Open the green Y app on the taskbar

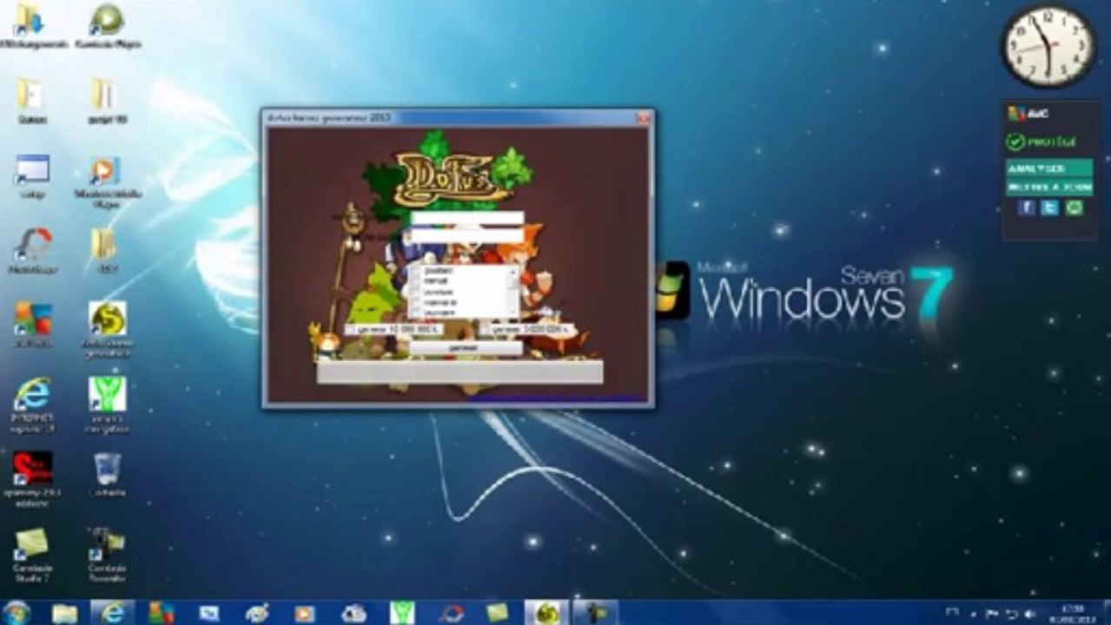401,613
